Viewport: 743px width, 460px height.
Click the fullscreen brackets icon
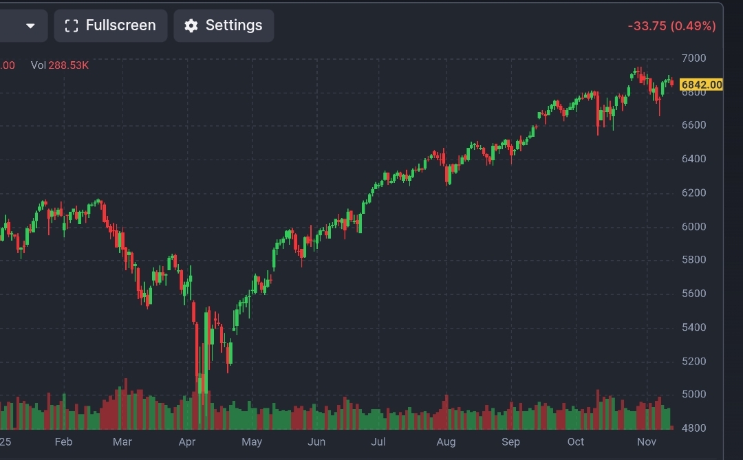[x=72, y=25]
